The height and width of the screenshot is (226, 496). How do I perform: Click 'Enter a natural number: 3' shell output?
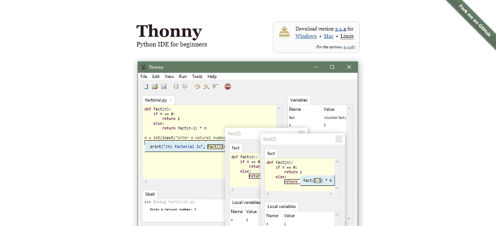click(x=173, y=209)
